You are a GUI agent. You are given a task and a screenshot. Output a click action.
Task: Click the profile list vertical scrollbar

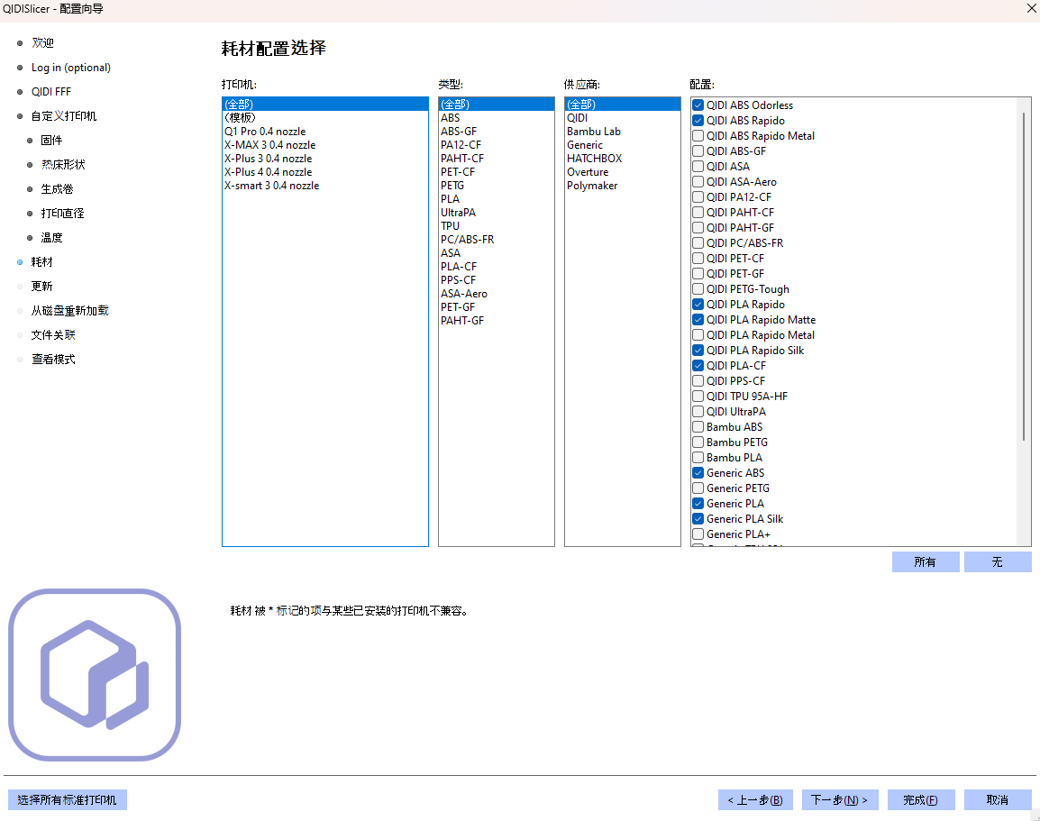click(x=1024, y=277)
